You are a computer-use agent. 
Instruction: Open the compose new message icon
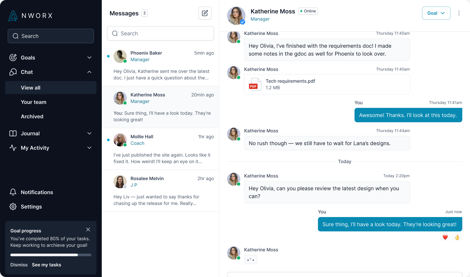click(x=205, y=13)
